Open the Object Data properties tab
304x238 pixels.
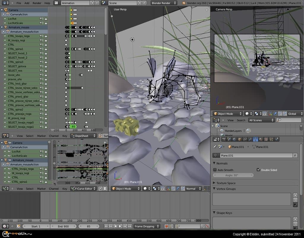pyautogui.click(x=255, y=139)
